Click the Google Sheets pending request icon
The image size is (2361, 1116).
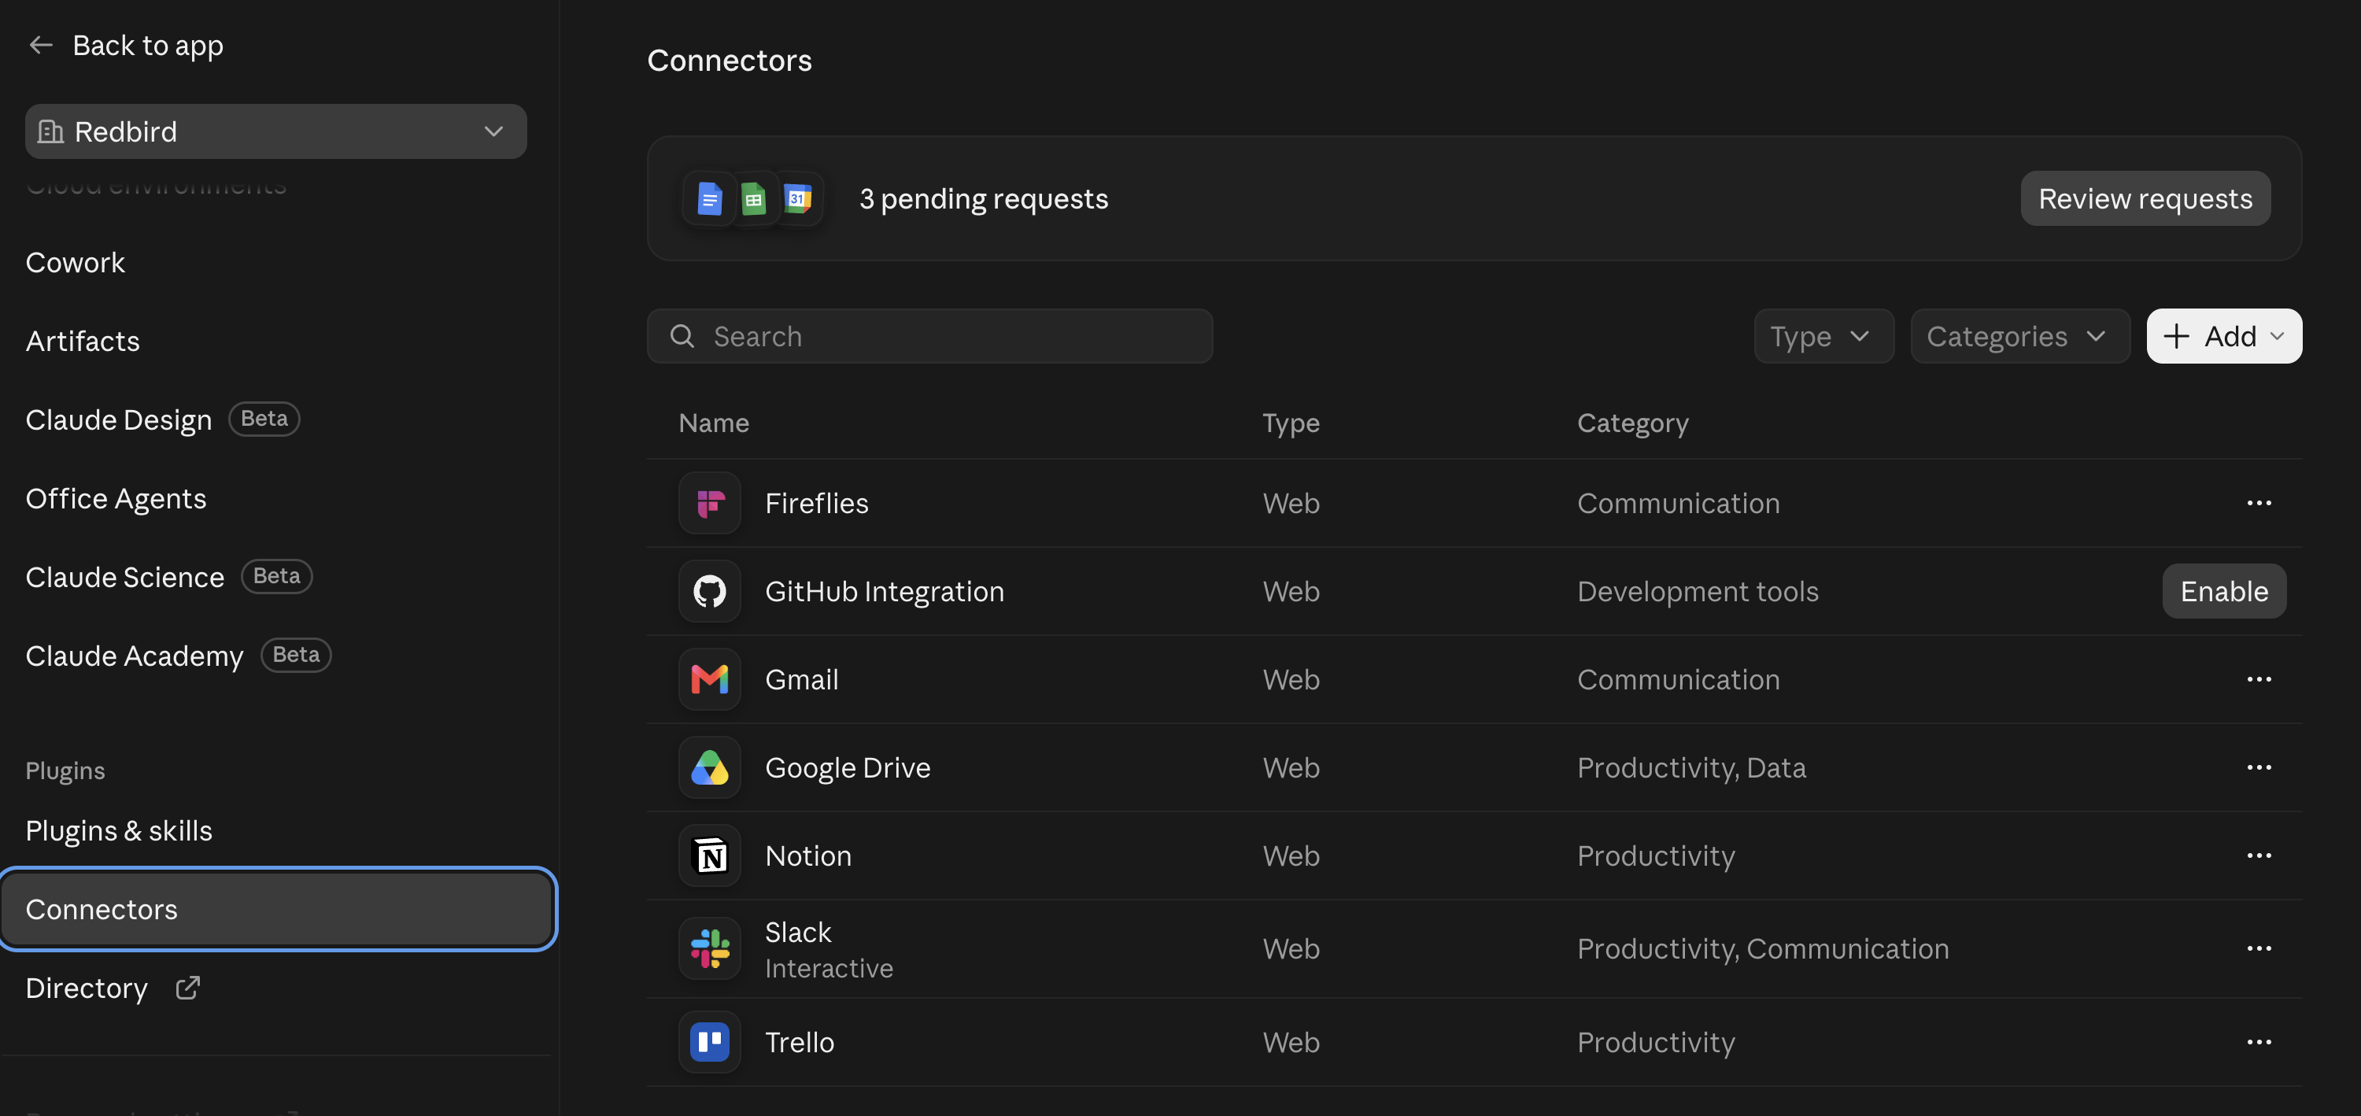pyautogui.click(x=753, y=199)
